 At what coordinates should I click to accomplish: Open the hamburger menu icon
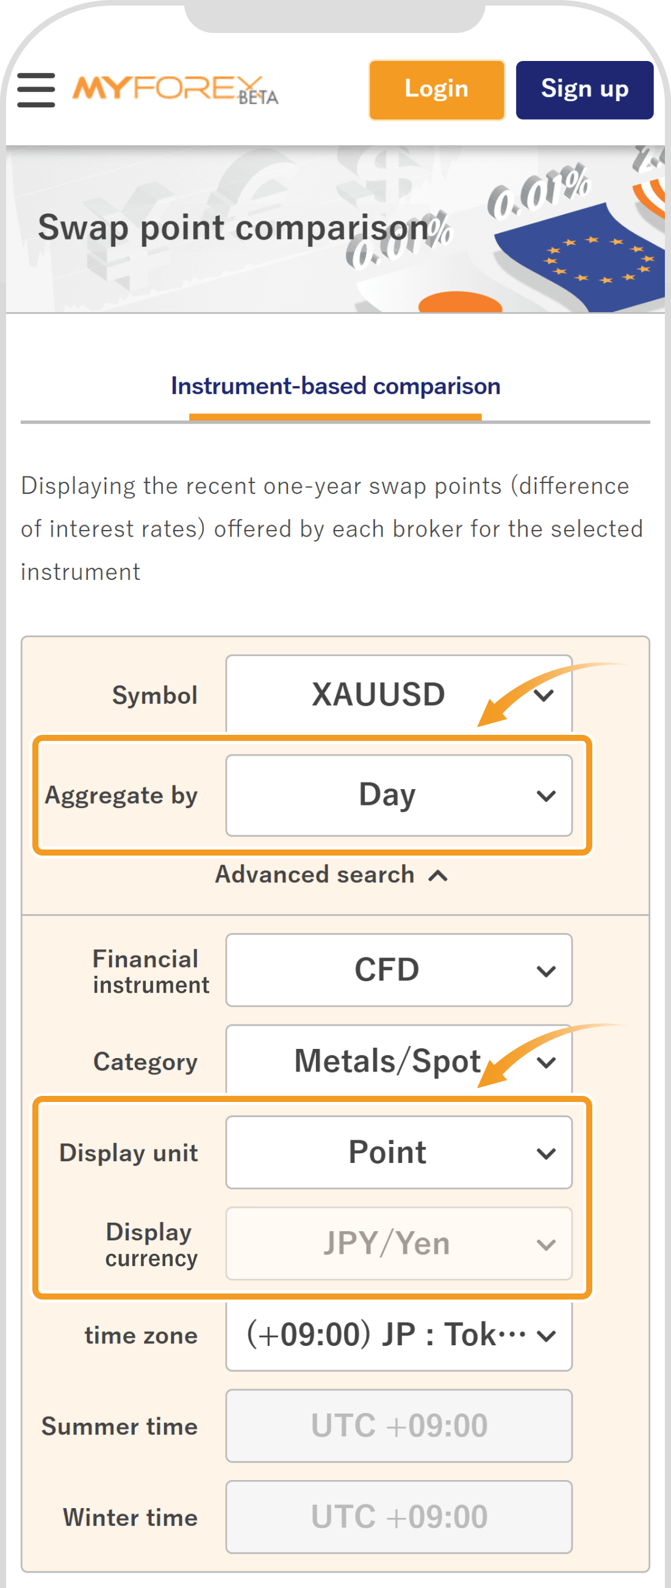click(36, 90)
